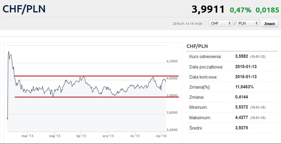Click the lower red support line on chart
The image size is (281, 144).
pyautogui.click(x=95, y=97)
